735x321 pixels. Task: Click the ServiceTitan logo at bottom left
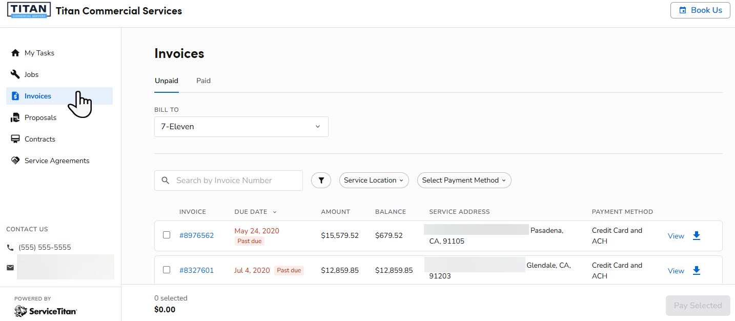(x=45, y=311)
